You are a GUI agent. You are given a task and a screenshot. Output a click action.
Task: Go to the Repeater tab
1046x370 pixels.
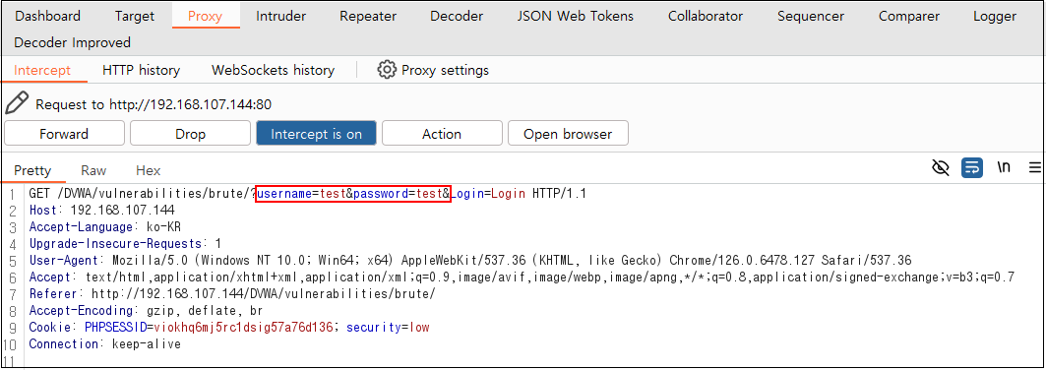[368, 16]
